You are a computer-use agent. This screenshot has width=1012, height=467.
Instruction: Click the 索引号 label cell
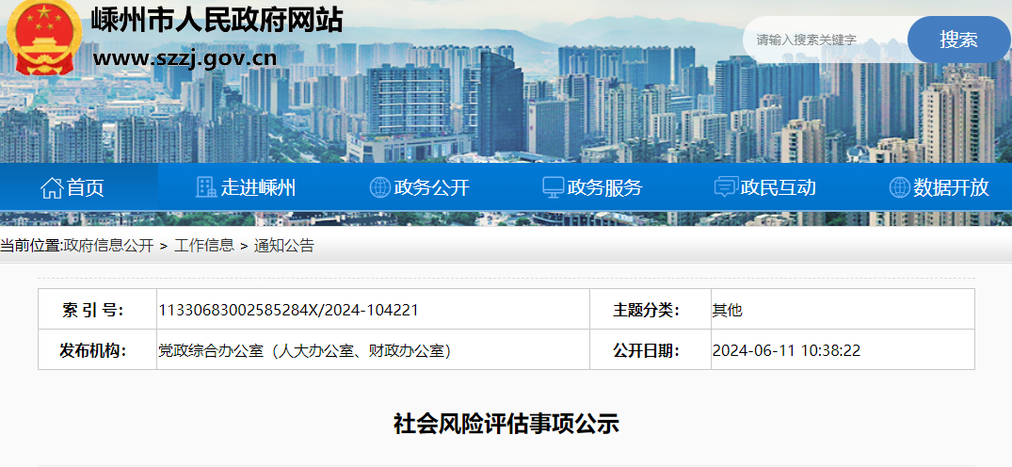pos(98,310)
